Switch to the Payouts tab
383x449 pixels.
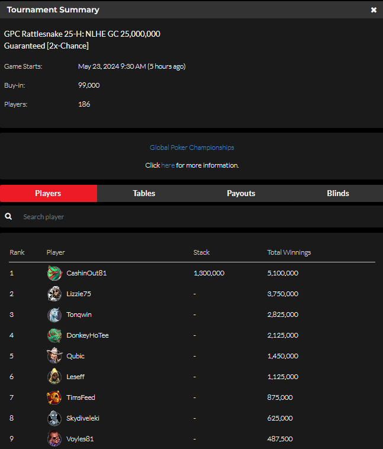(241, 193)
